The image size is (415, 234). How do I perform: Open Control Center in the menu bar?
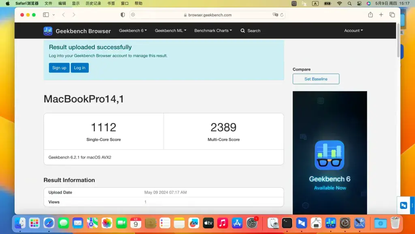359,3
